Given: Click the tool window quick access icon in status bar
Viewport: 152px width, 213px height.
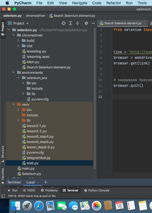Looking at the screenshot, I should [x=3, y=196].
